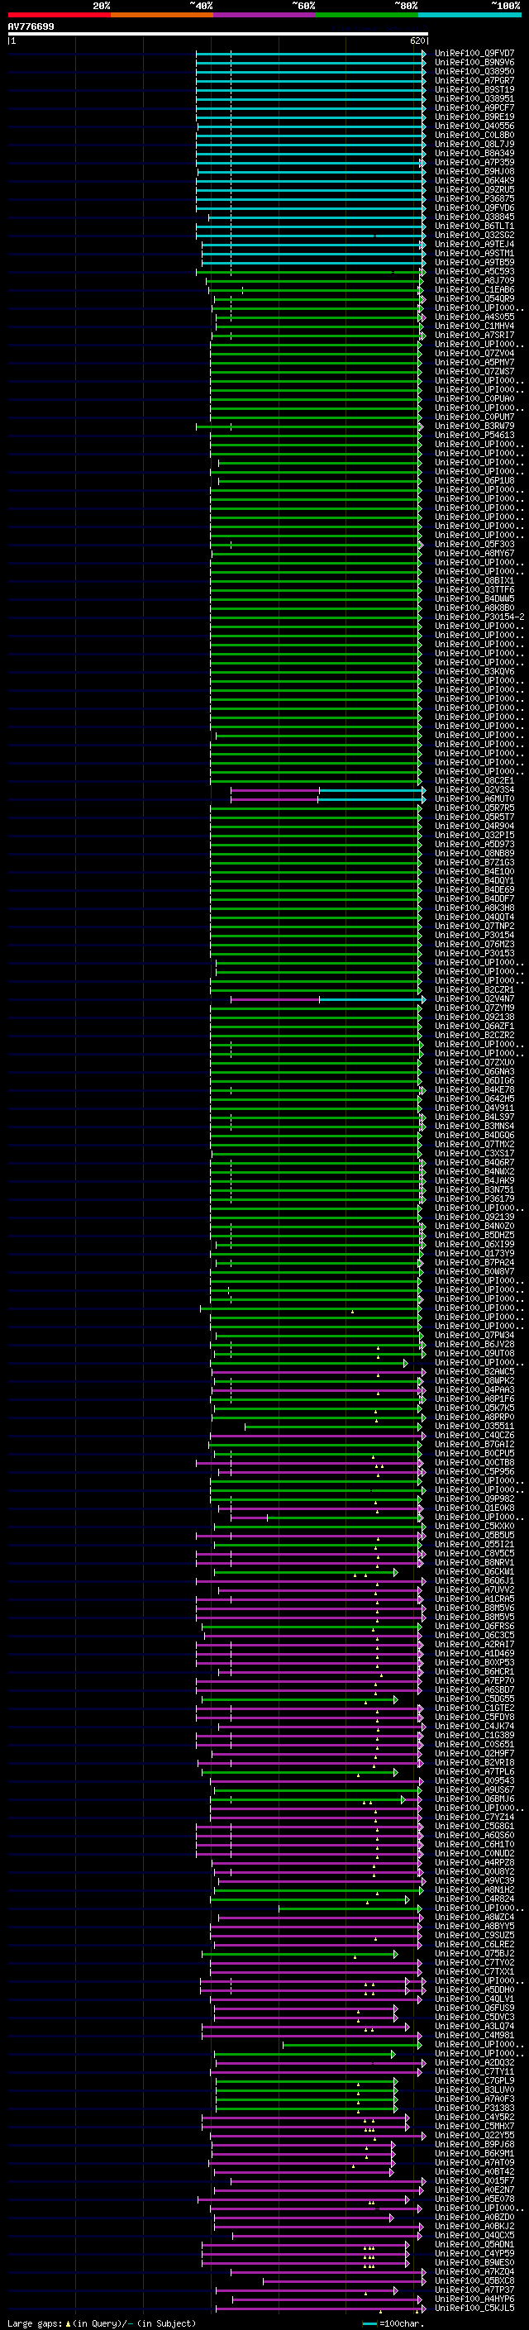Select label UniRef100_B6TLT1
The height and width of the screenshot is (2330, 529).
[474, 226]
